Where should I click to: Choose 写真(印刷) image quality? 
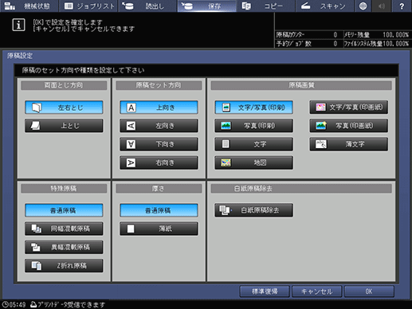click(x=254, y=126)
